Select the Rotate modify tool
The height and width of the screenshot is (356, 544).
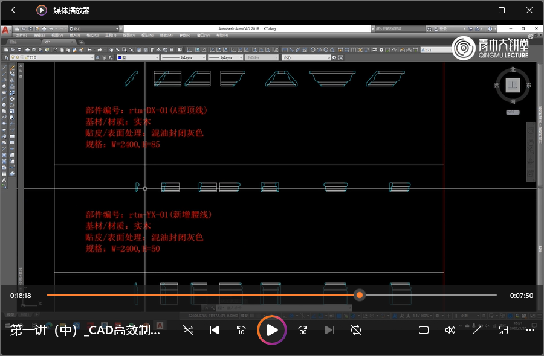[12, 105]
